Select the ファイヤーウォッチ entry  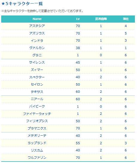[37, 114]
